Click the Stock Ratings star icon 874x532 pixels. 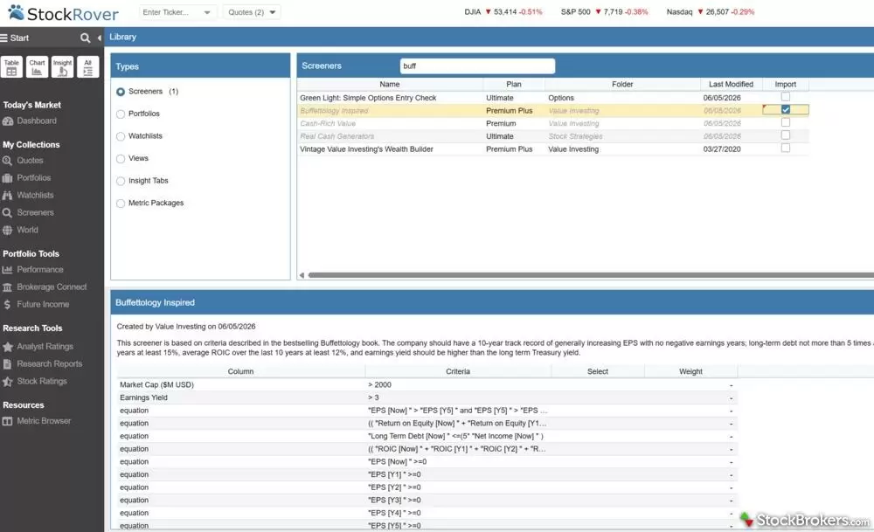pyautogui.click(x=7, y=382)
